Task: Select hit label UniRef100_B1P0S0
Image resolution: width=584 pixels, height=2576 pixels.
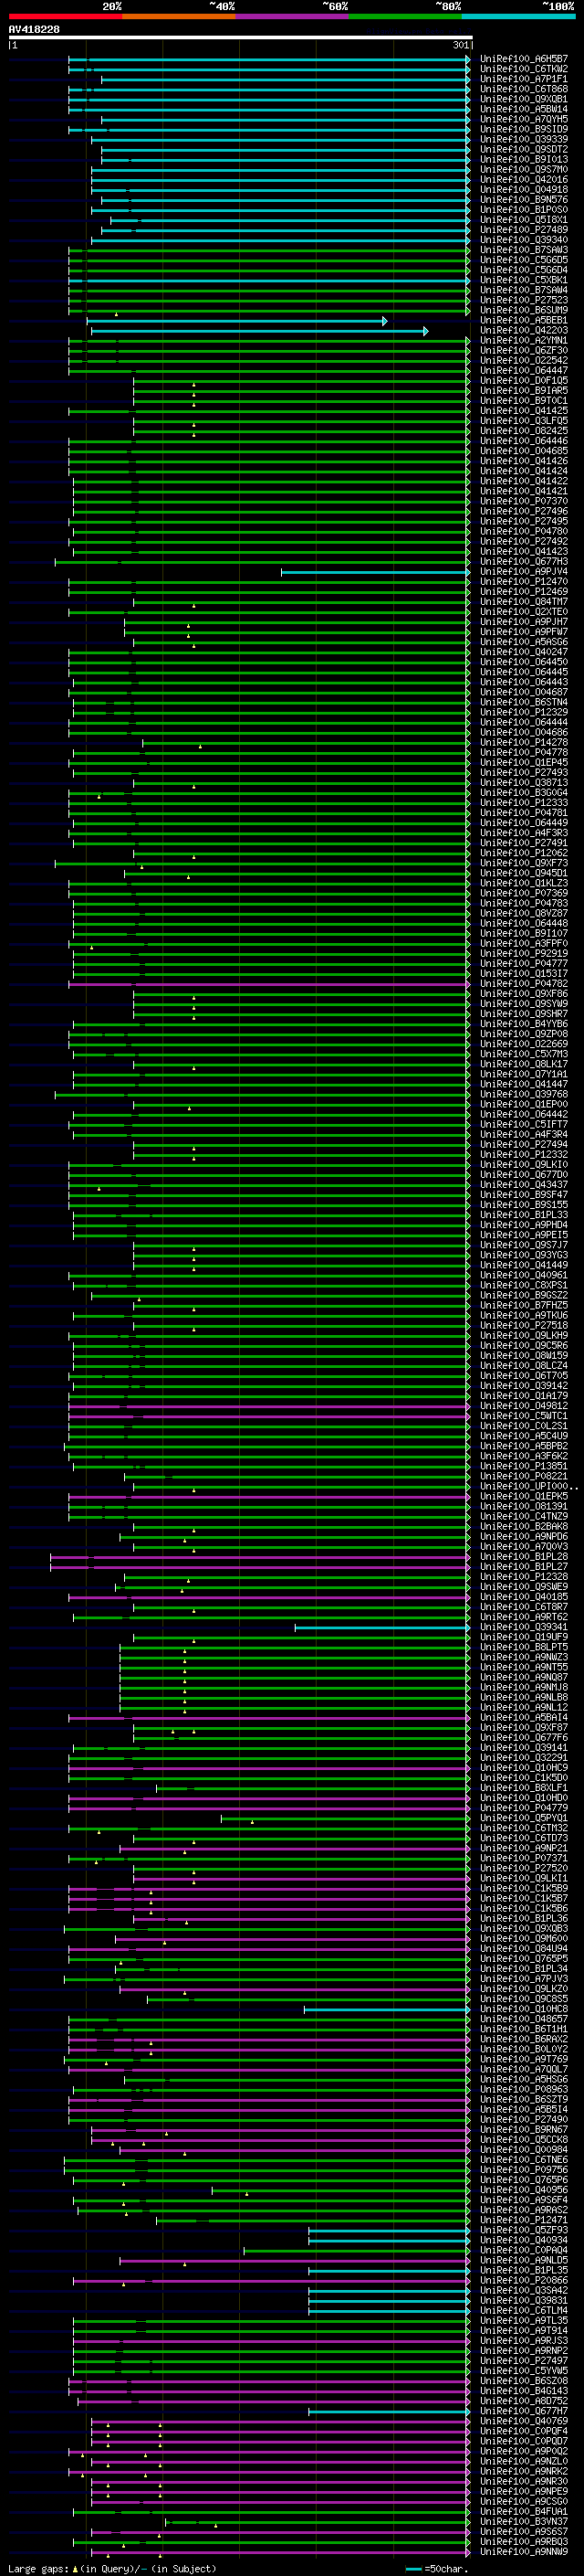Action: point(524,210)
